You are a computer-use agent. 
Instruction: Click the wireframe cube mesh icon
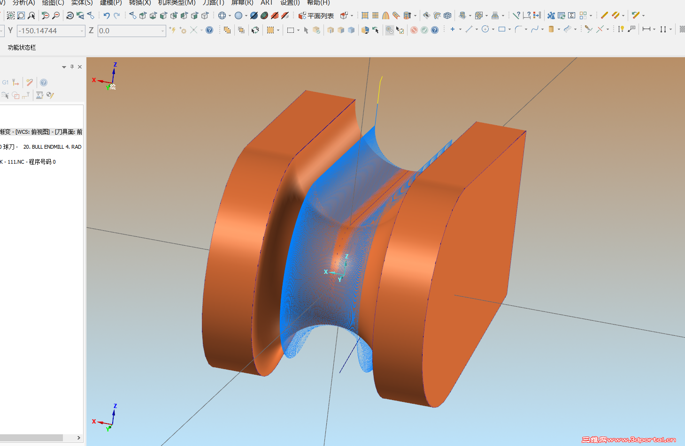pos(447,15)
